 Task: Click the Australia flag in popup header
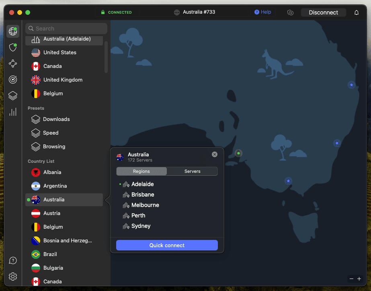tap(120, 157)
